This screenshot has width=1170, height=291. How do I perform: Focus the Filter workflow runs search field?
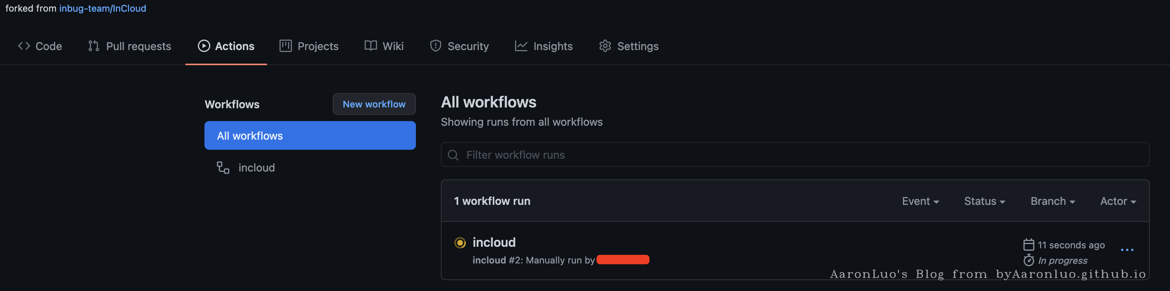click(x=795, y=155)
